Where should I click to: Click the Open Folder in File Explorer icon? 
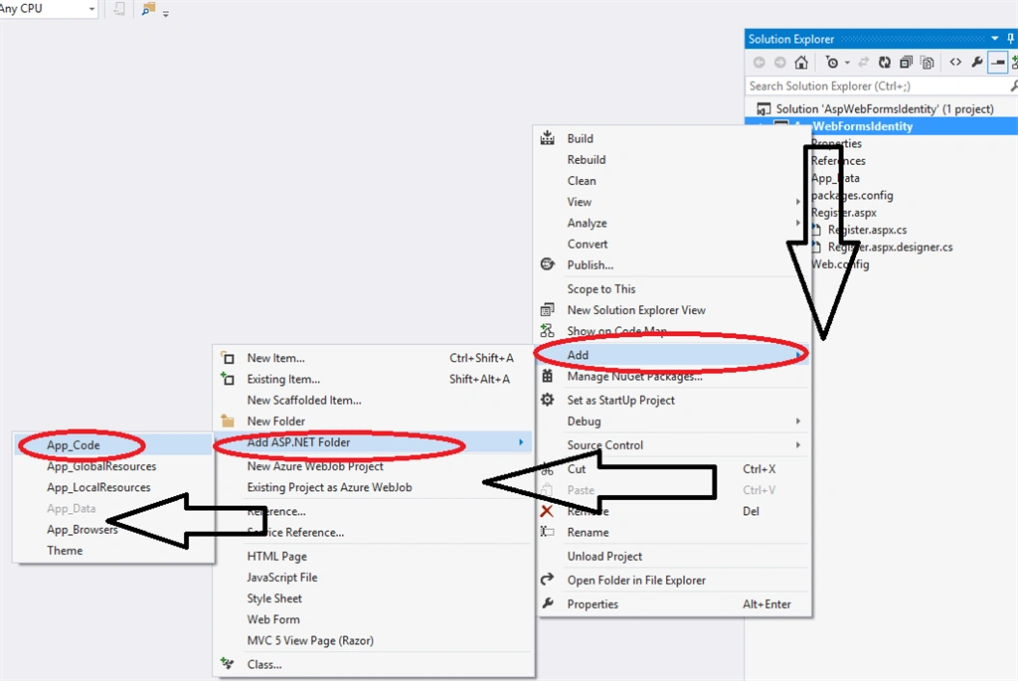548,579
